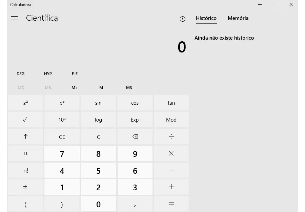Click the up arrow shift key
Screen dimensions: 305x212
[x=25, y=136]
